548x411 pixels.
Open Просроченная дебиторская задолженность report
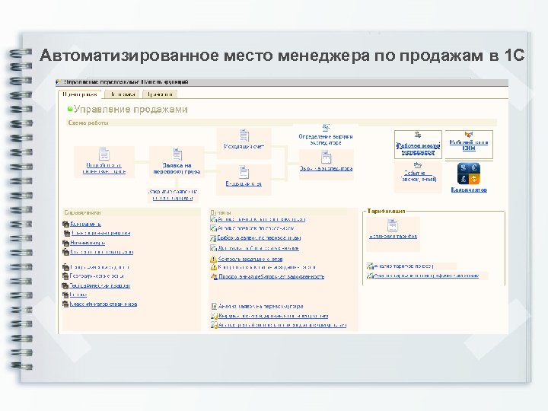coord(271,276)
